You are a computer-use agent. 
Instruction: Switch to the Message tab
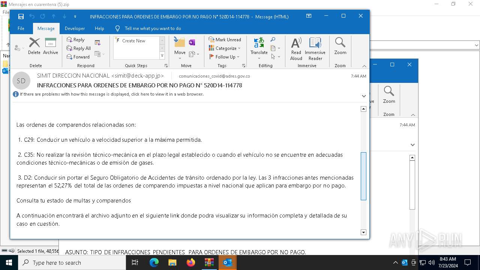point(46,28)
